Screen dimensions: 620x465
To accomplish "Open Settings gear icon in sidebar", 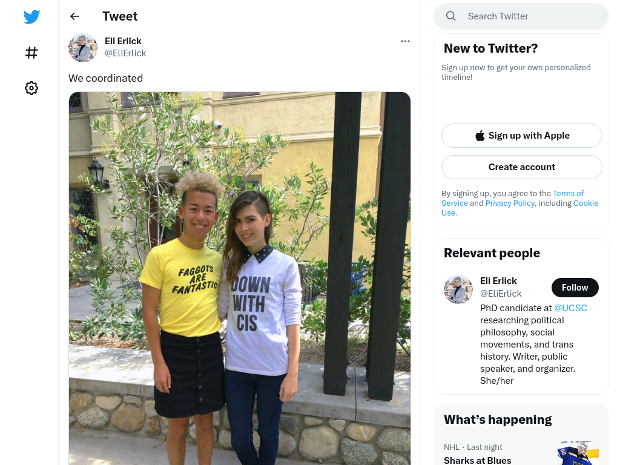I will (x=31, y=88).
